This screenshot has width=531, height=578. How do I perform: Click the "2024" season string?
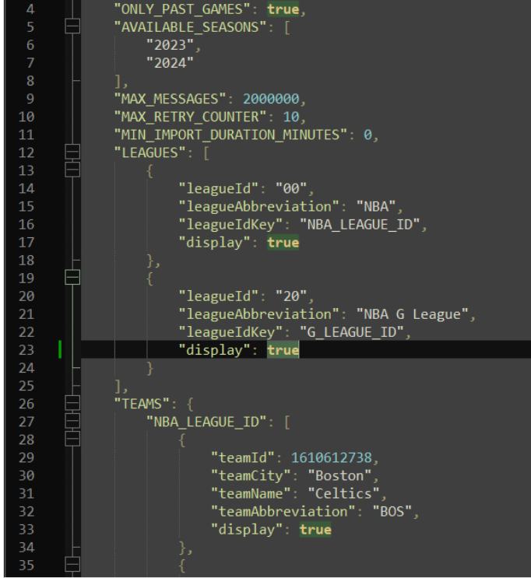[170, 63]
